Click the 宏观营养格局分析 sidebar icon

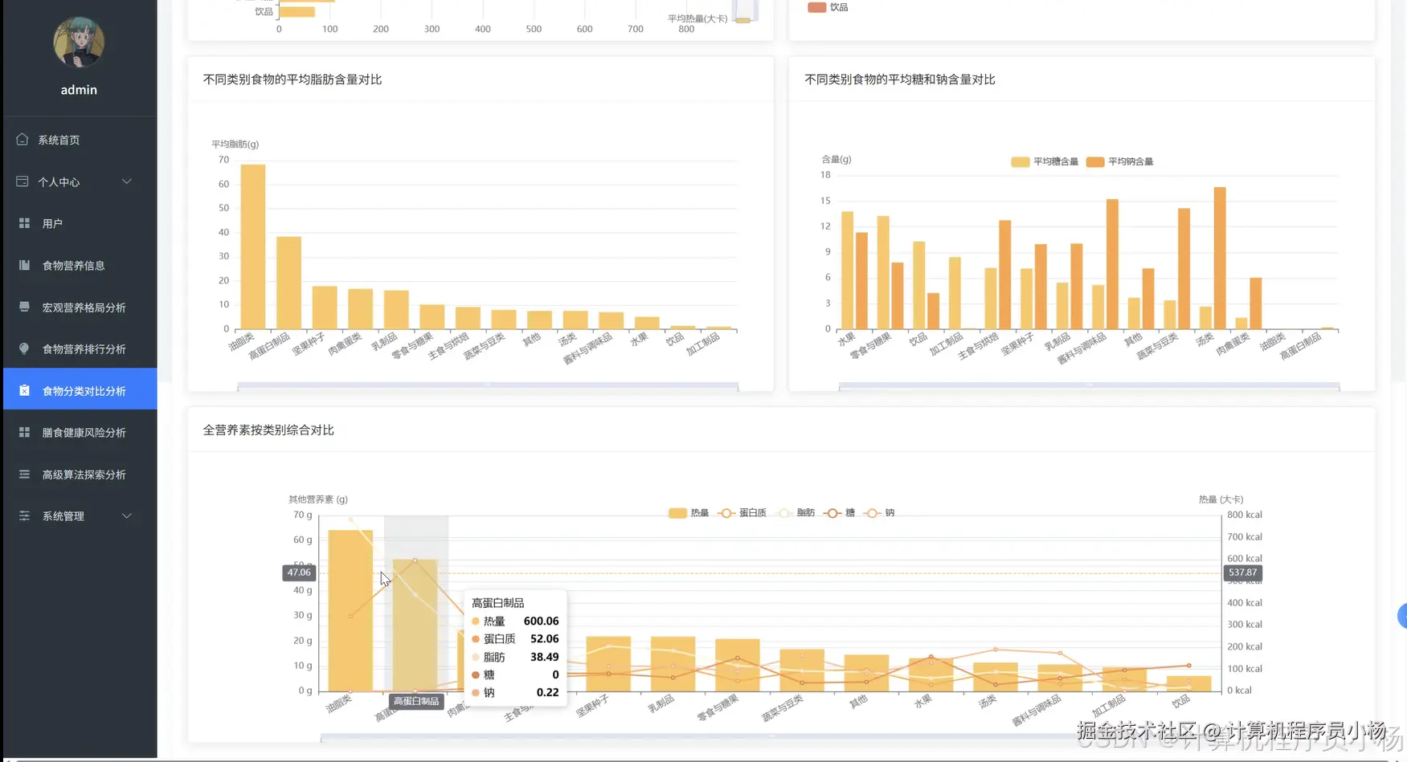[x=24, y=307]
